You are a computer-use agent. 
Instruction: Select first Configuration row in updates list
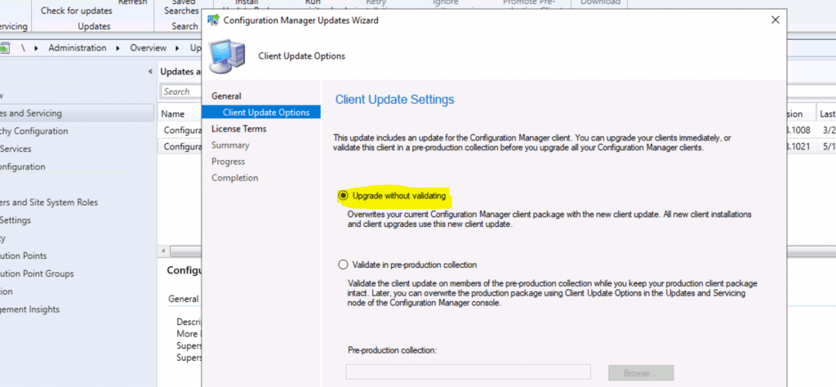[180, 130]
